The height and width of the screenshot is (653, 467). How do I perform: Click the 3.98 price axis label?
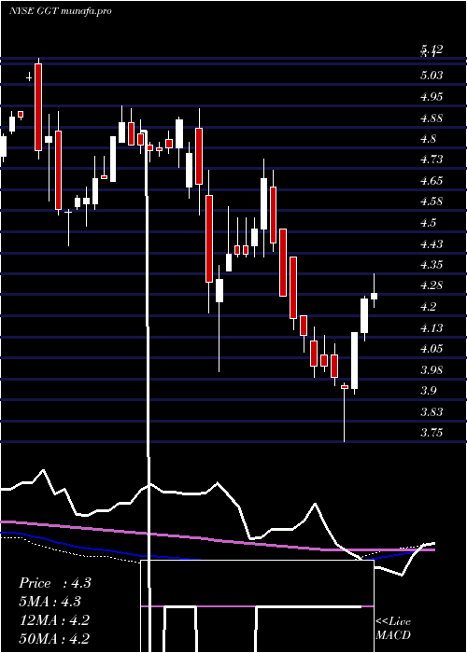[x=432, y=369]
